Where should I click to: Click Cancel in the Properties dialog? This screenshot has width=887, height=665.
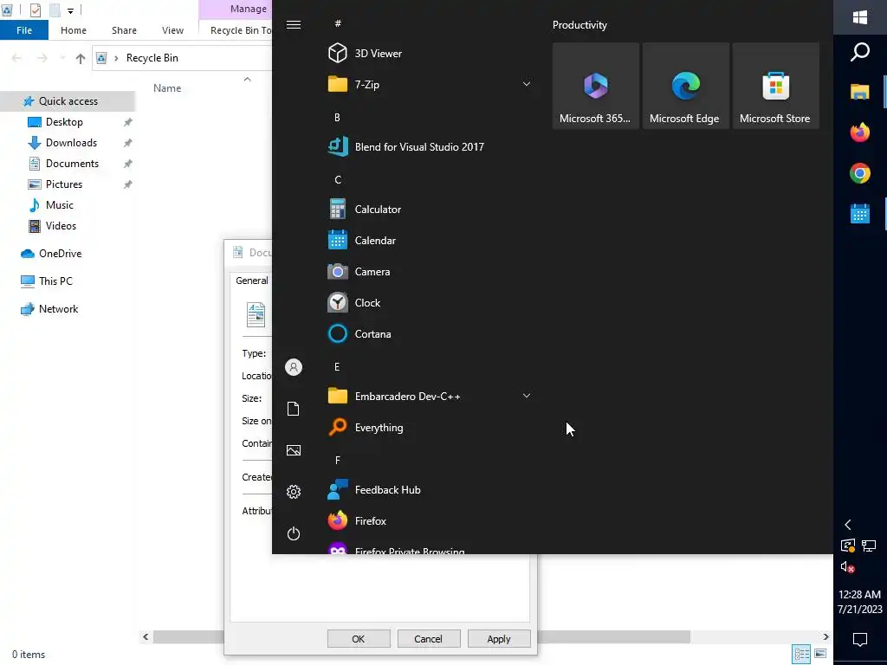429,639
